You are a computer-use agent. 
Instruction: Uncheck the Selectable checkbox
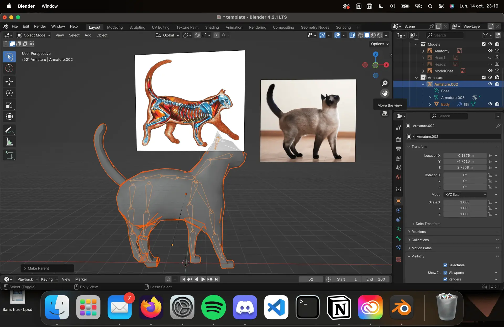pos(445,265)
